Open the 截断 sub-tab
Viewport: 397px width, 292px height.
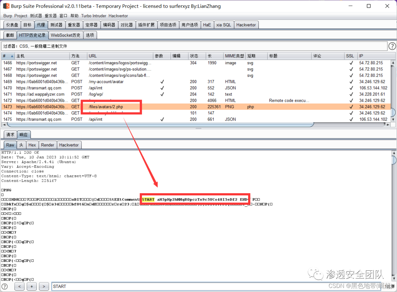(x=10, y=35)
